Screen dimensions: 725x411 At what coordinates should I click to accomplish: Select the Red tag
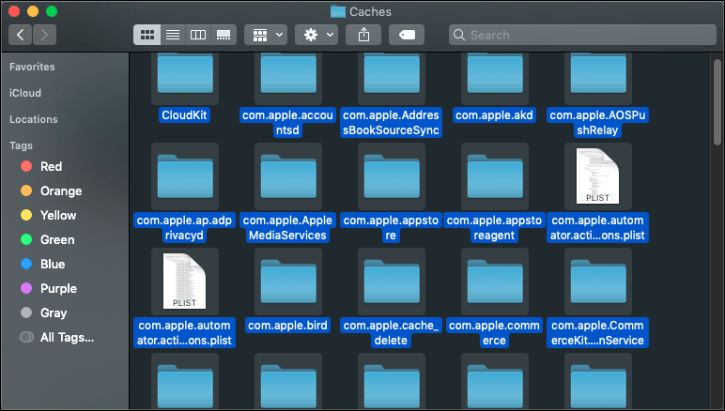[41, 166]
